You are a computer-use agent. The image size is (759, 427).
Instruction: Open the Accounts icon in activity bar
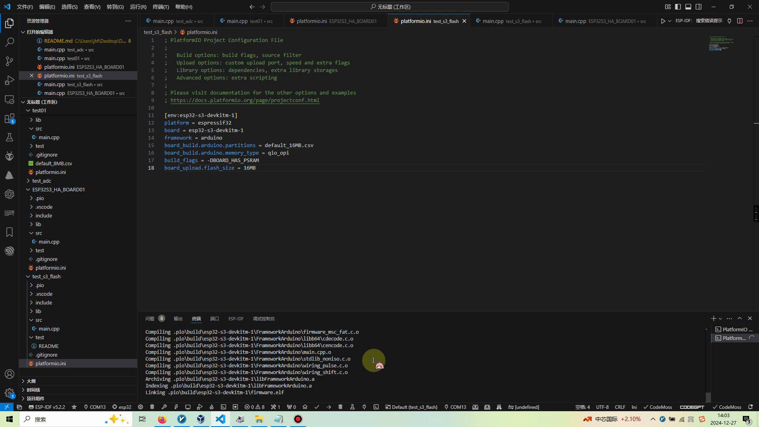[x=9, y=374]
